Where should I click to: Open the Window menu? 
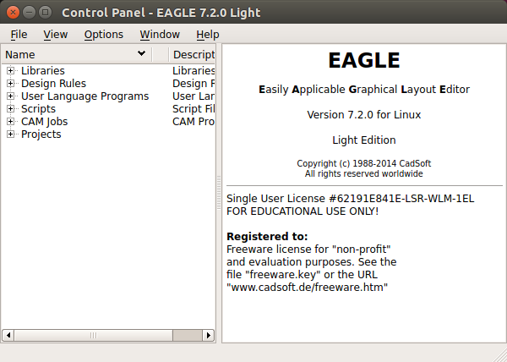click(160, 35)
